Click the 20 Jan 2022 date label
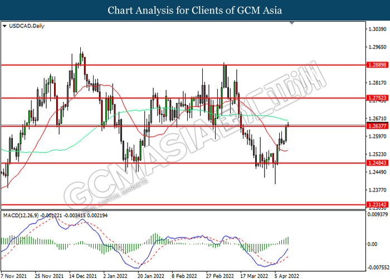 pos(151,276)
